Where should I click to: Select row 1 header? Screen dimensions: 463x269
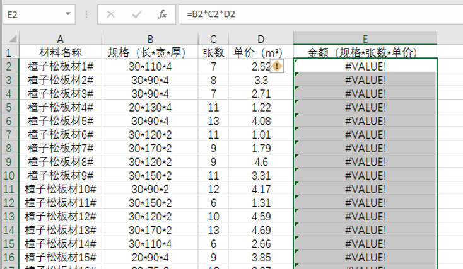[9, 52]
